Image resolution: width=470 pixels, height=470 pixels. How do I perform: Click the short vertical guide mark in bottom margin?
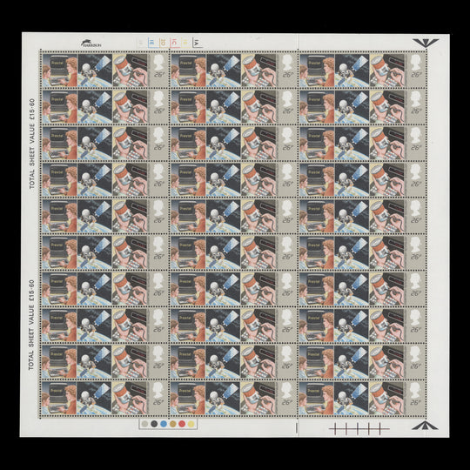tap(296, 427)
